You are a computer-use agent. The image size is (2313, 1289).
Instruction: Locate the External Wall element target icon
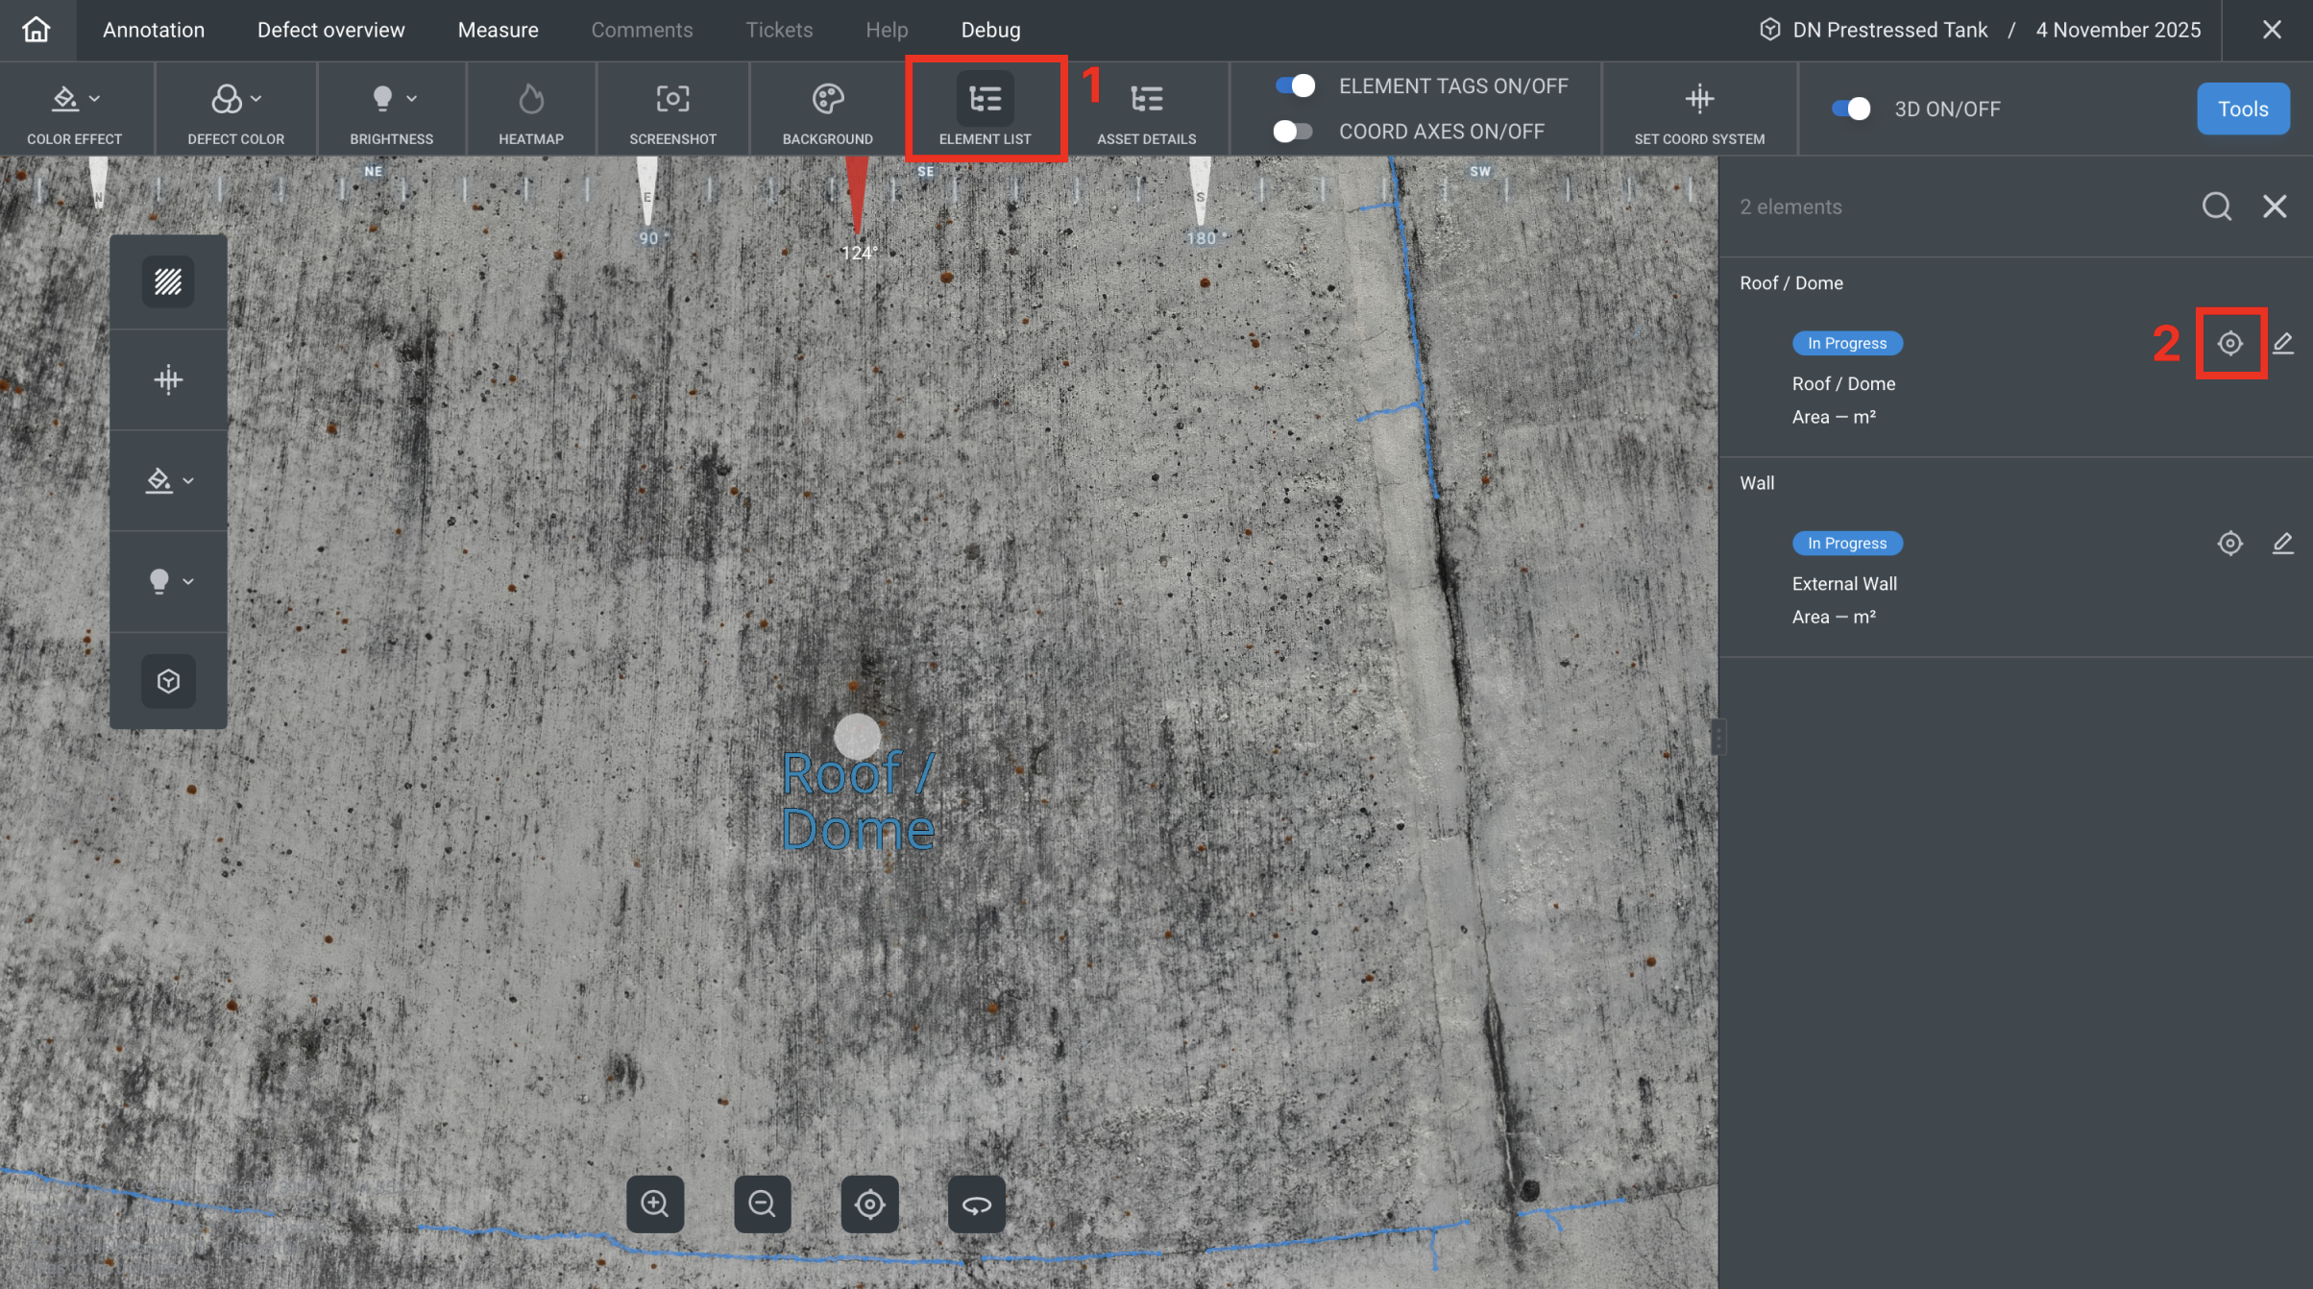click(x=2229, y=544)
